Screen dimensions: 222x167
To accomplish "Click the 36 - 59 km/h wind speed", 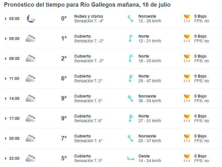I will pos(150,101).
